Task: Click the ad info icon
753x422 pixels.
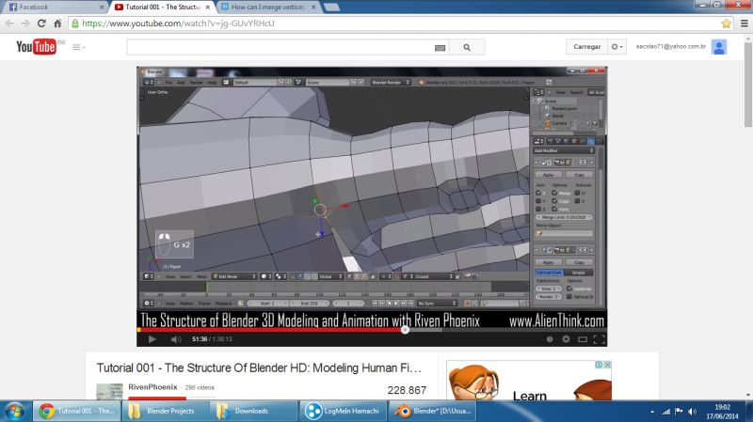Action: [599, 365]
